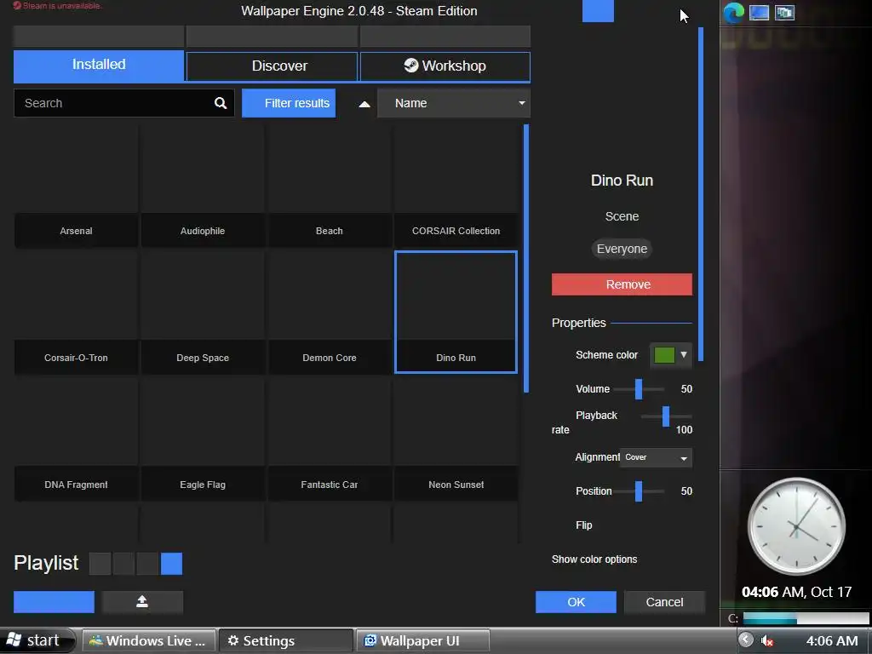Open Settings taskbar item
Image resolution: width=872 pixels, height=654 pixels.
click(x=286, y=640)
